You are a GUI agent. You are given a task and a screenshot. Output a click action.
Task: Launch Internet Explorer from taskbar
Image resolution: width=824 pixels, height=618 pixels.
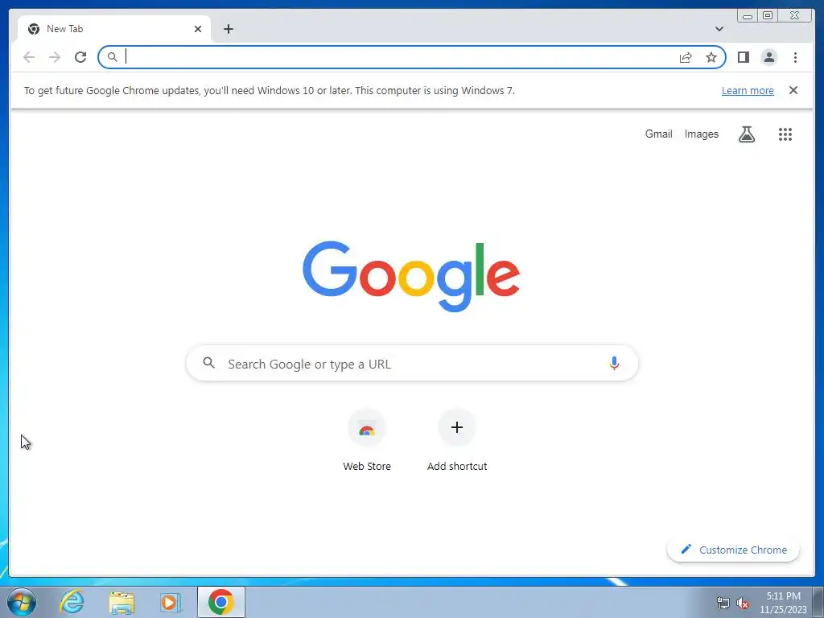(72, 602)
